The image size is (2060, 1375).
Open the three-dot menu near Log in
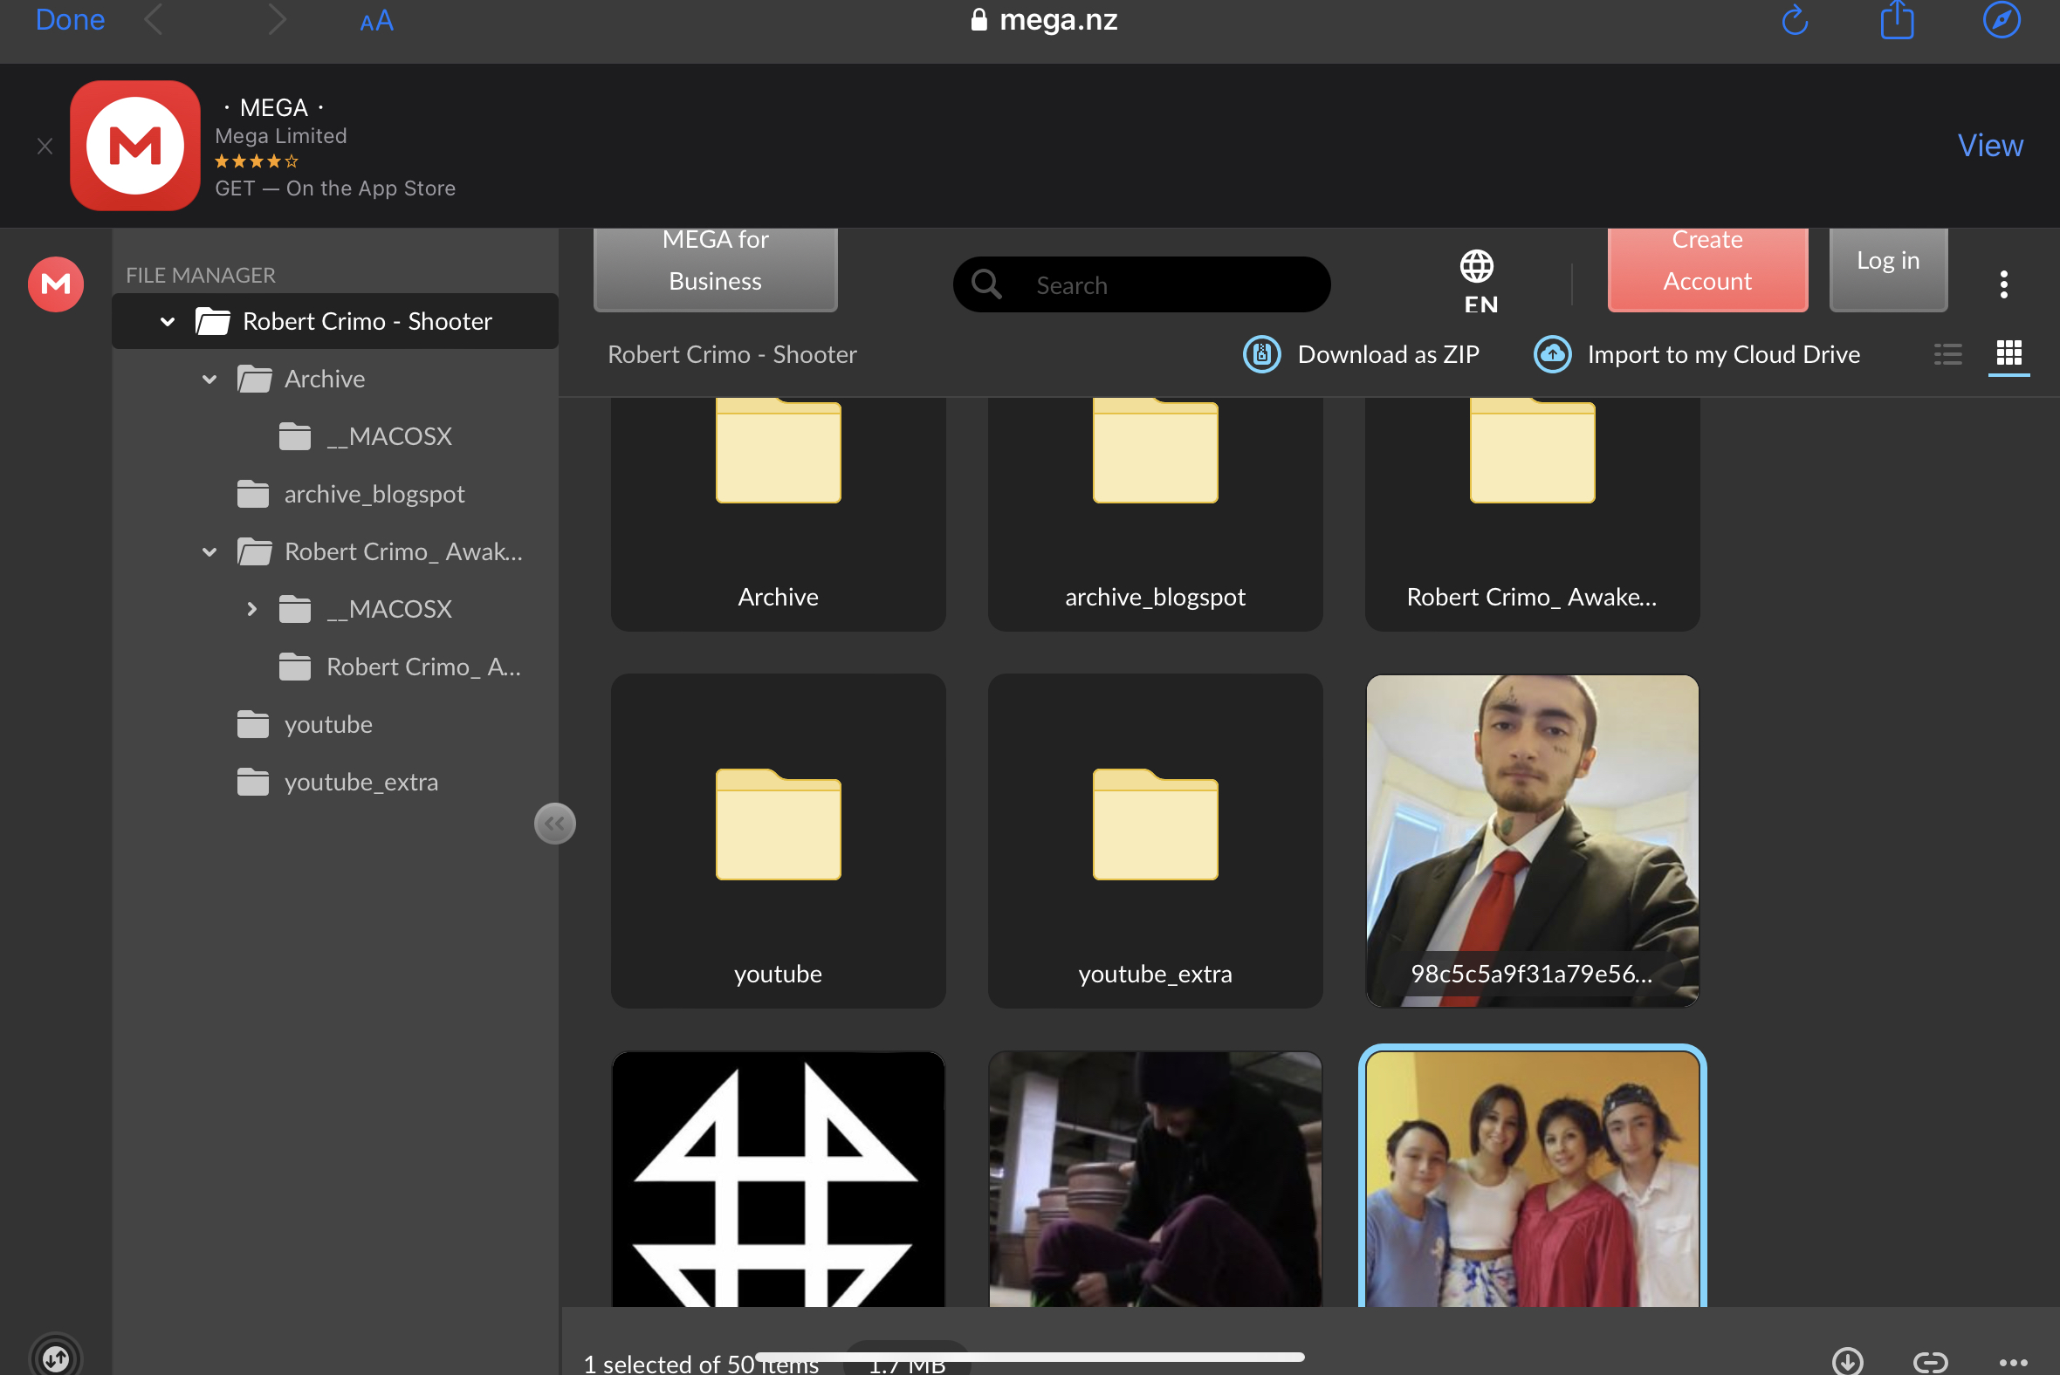(2003, 284)
